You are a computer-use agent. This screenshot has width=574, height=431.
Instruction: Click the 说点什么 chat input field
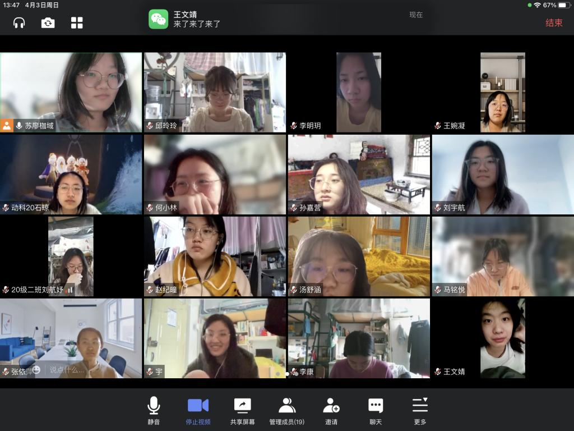66,370
